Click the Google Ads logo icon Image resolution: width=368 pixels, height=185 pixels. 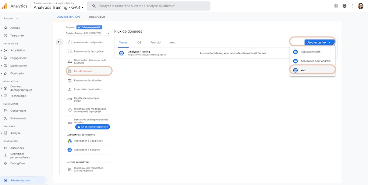(70, 141)
